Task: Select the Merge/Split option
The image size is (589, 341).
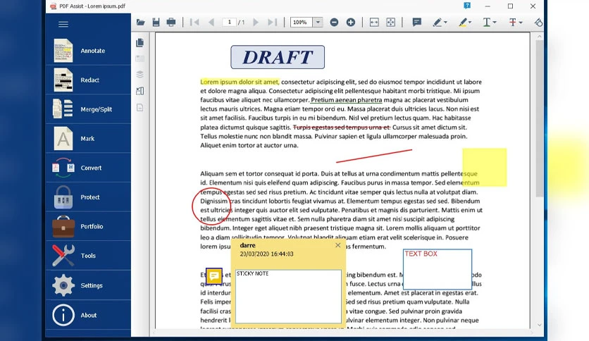Action: click(88, 109)
